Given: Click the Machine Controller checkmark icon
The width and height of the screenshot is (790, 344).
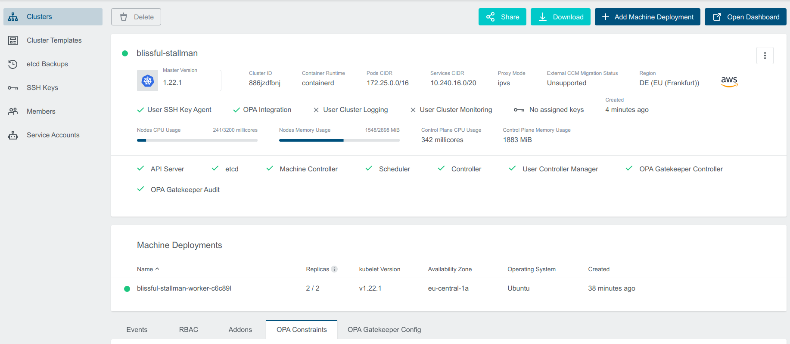Looking at the screenshot, I should 270,168.
